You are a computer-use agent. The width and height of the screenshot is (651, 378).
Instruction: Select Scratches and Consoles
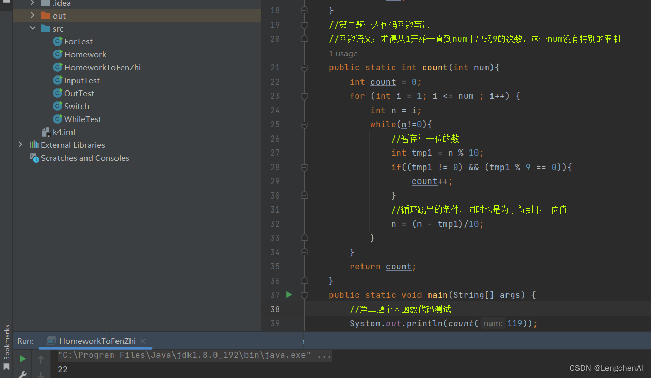point(85,158)
